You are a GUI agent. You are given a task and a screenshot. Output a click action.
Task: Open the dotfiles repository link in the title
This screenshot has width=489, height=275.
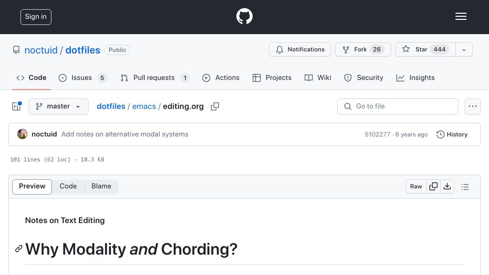coord(83,50)
